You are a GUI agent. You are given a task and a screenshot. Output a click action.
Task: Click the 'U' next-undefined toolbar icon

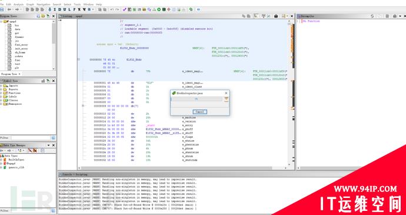point(65,9)
